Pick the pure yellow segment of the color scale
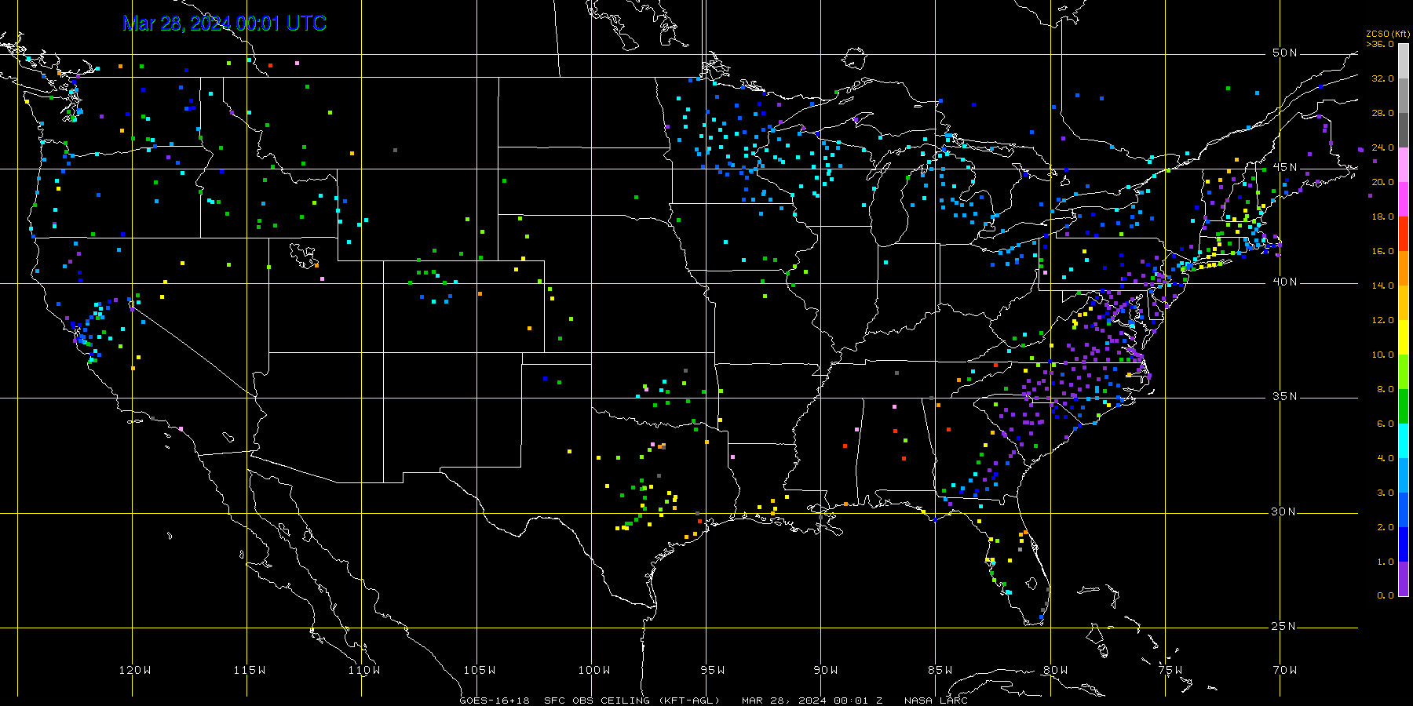This screenshot has width=1413, height=706. 1404,337
